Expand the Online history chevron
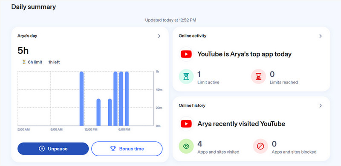The height and width of the screenshot is (166, 341). 321,106
